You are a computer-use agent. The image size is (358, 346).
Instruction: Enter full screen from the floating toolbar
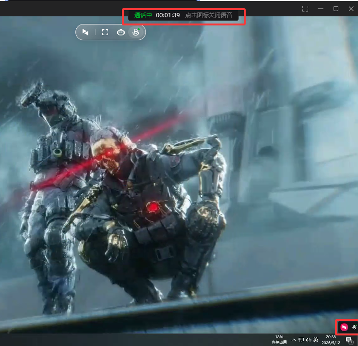click(x=105, y=32)
